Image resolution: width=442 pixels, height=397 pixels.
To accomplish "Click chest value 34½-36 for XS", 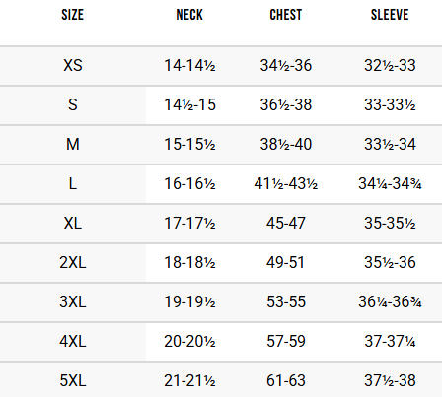I will pos(286,65).
